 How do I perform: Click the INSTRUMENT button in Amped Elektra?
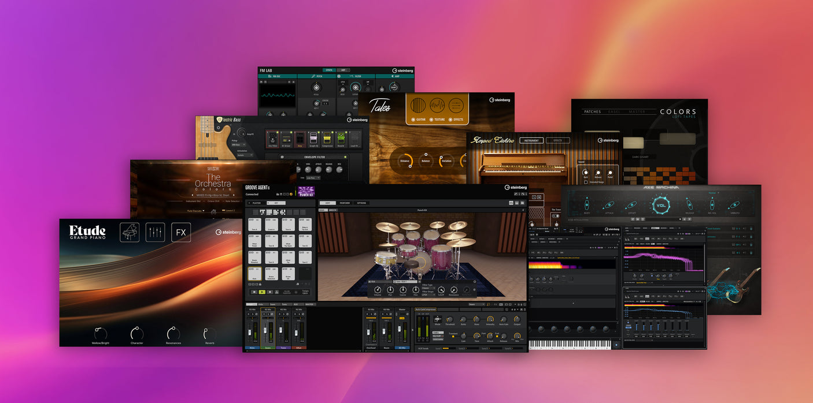(530, 140)
